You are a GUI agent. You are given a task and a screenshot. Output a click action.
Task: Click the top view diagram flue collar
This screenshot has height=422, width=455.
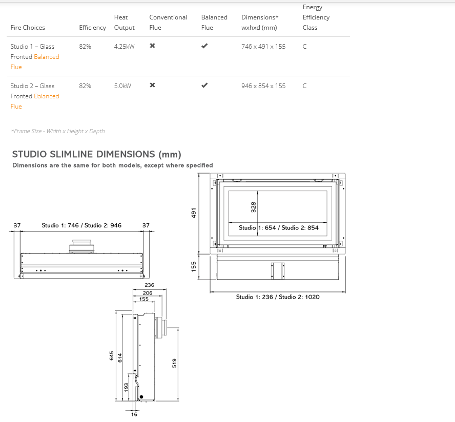click(82, 246)
